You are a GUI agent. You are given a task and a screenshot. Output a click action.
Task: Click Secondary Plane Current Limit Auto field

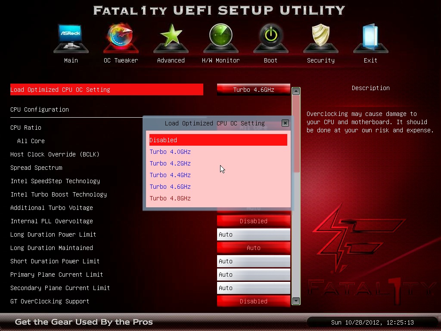[x=253, y=288]
